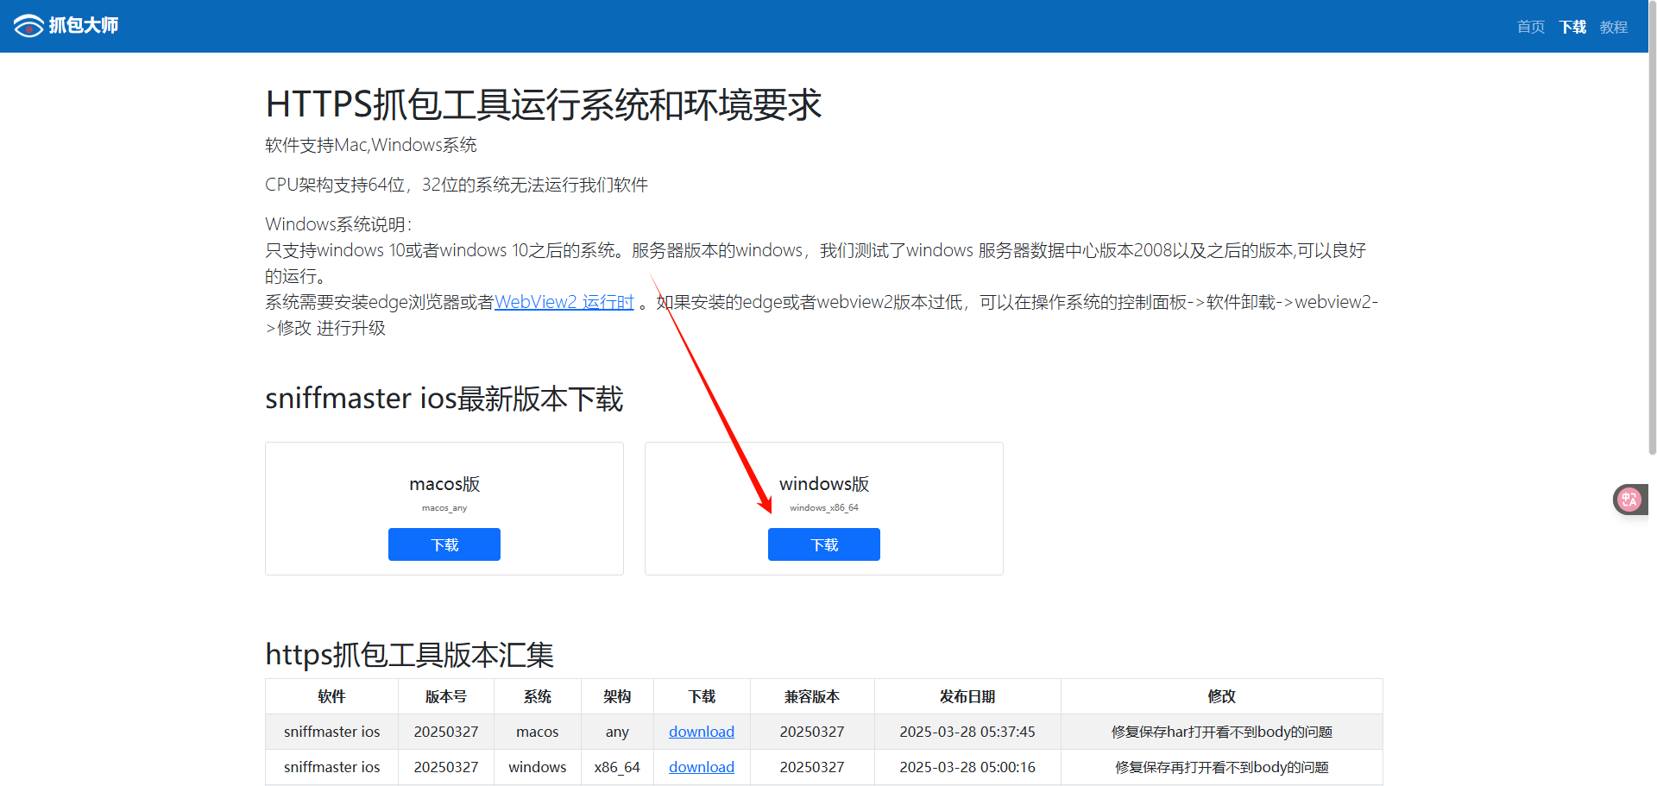Click the 修复保存再打开看不到body的问题 cell
Image resolution: width=1657 pixels, height=786 pixels.
click(1222, 767)
